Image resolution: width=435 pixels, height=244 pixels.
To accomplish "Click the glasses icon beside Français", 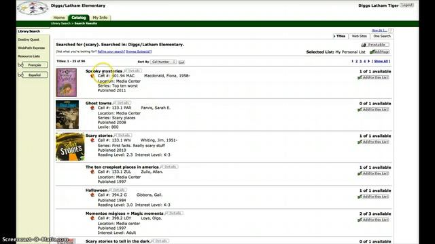I will (x=20, y=65).
